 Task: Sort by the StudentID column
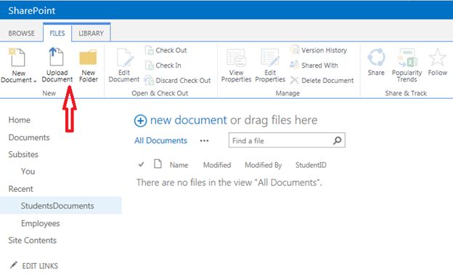[x=311, y=165]
